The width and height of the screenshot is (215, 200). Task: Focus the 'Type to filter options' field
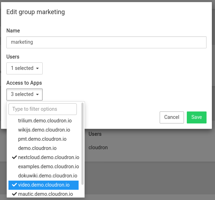43,109
